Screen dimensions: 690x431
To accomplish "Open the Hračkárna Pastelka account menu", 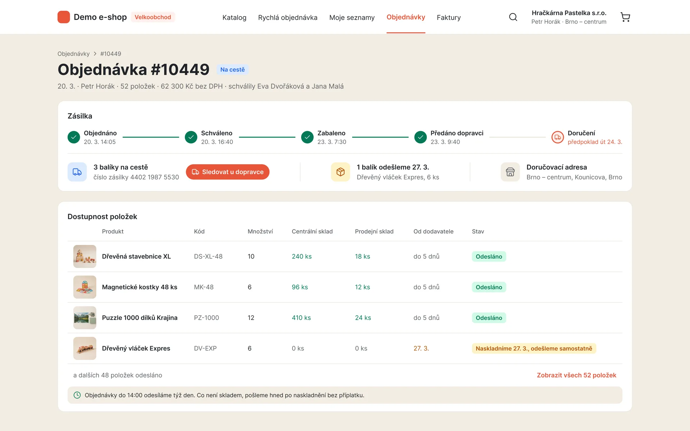I will (569, 17).
